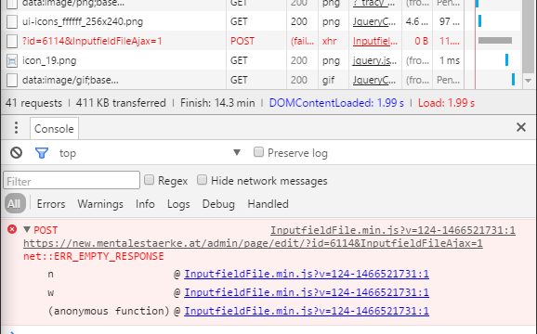Click the Load: 1.99 s summary text
Viewport: 537px width, 334px height.
[446, 103]
